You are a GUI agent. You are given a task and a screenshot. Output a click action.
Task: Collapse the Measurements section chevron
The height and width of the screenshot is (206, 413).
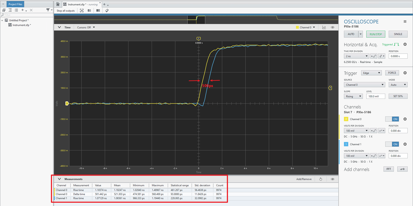(59, 179)
